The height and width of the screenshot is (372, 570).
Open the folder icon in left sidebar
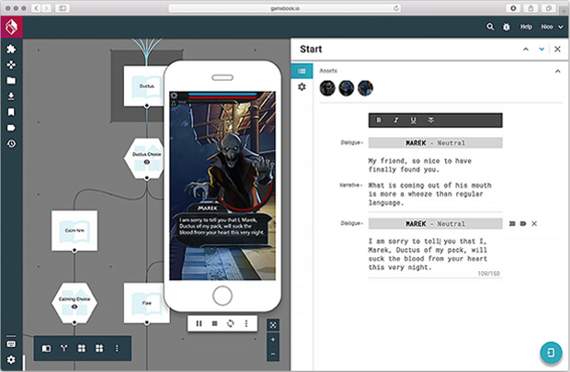click(11, 81)
